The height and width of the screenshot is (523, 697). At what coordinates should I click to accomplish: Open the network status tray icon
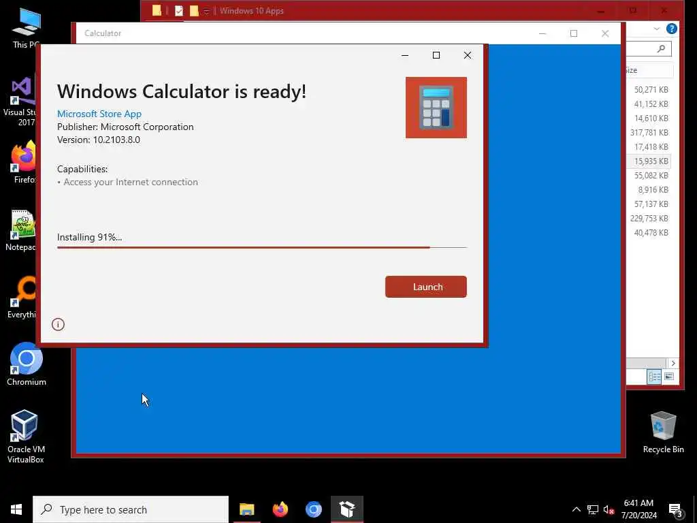pos(593,509)
